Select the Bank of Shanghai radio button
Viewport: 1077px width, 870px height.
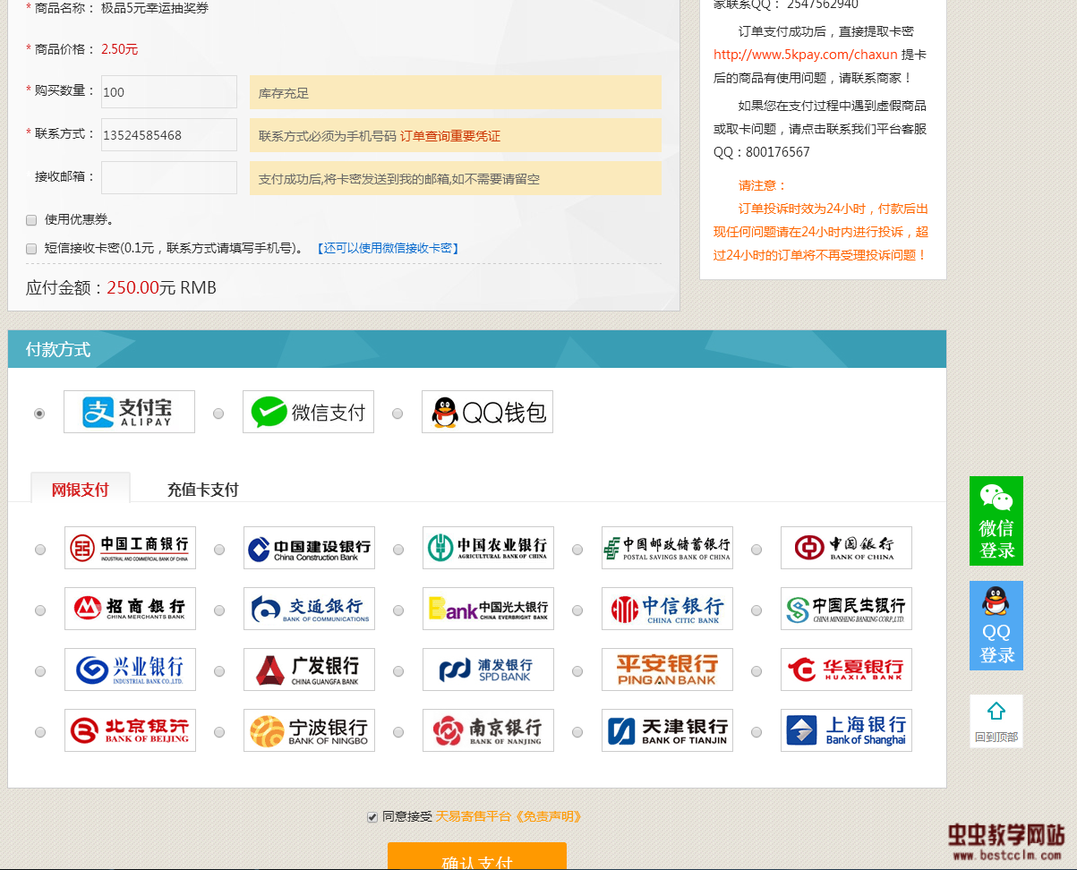click(756, 732)
